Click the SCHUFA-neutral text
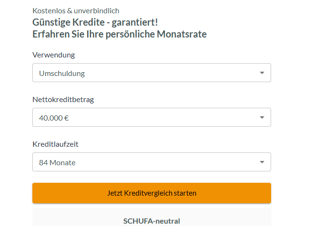The image size is (322, 226). (151, 221)
